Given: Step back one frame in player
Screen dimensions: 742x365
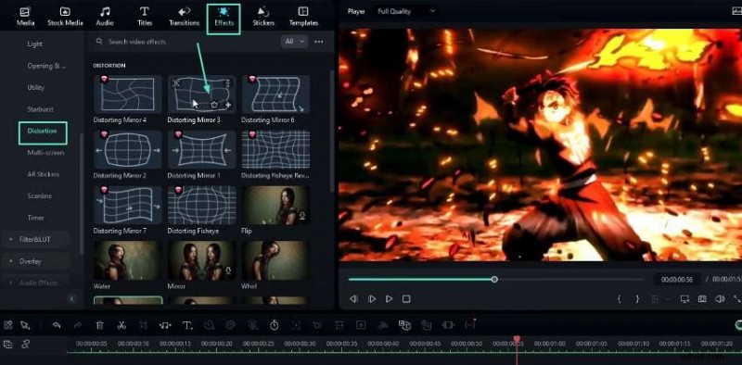Looking at the screenshot, I should pyautogui.click(x=353, y=299).
